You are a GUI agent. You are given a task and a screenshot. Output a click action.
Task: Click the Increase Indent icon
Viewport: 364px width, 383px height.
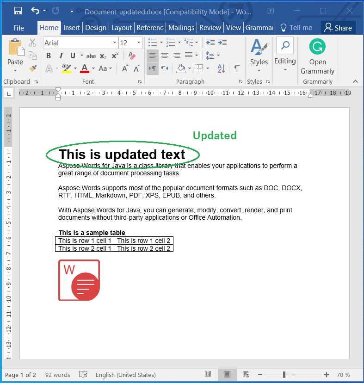point(222,43)
